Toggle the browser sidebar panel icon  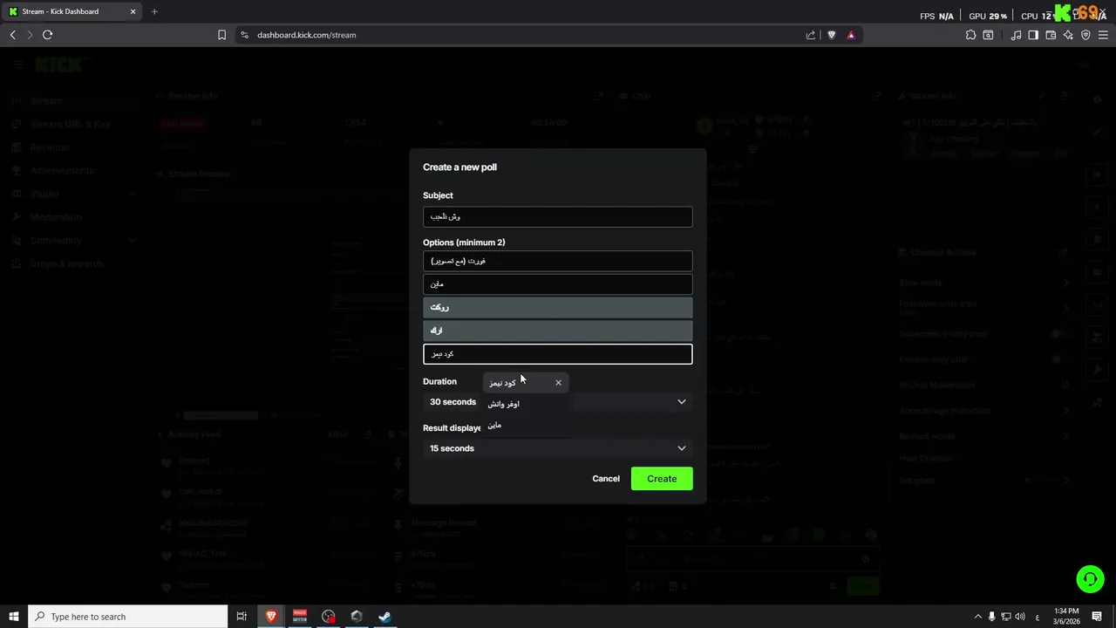[x=1033, y=35]
